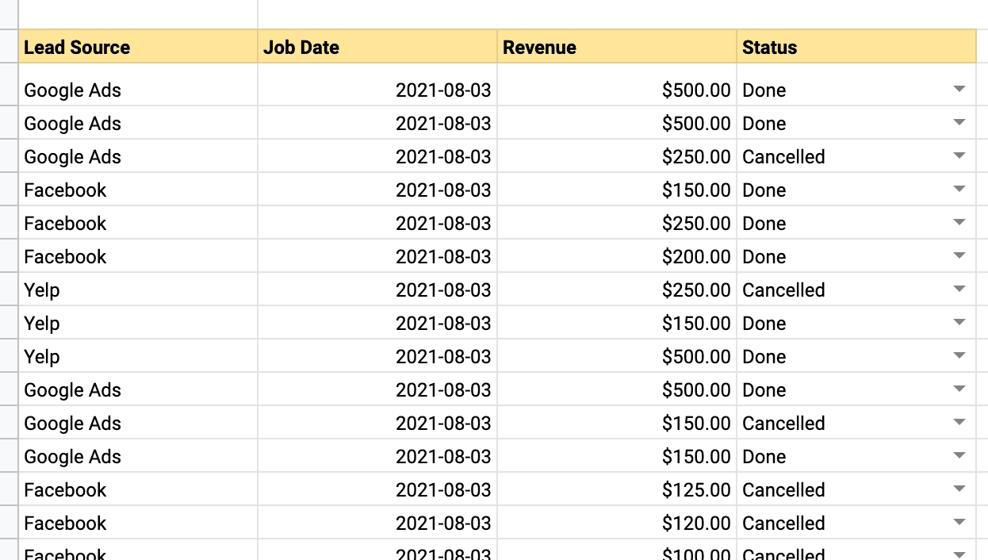Select Facebook cell in the $200.00 row
Screen dimensions: 988x560
click(x=138, y=256)
